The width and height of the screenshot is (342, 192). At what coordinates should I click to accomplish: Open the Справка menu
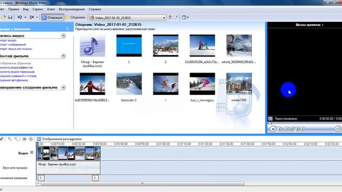95,9
